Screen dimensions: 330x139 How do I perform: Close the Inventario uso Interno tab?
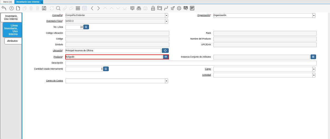pos(42,2)
